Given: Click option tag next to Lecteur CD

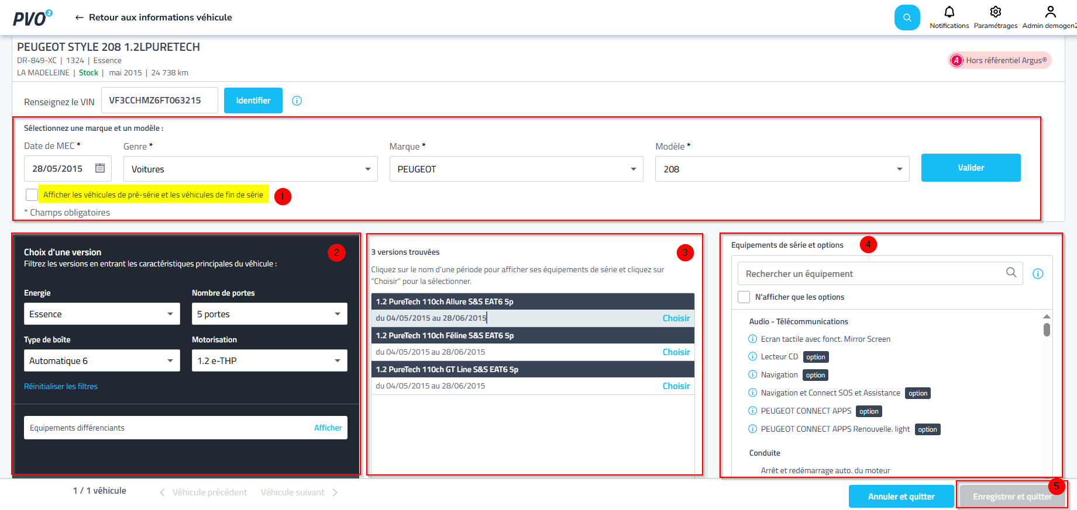Looking at the screenshot, I should [816, 357].
